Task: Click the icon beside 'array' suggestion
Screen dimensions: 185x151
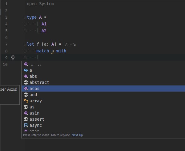Action: (x=26, y=101)
